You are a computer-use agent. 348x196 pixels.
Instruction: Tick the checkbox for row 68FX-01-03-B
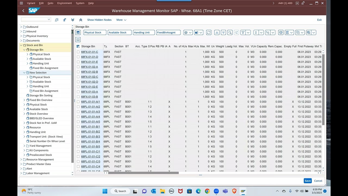click(78, 97)
